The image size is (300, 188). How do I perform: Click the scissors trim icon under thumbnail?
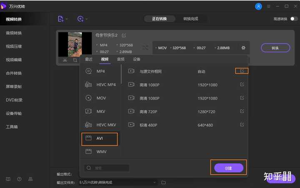pos(65,60)
